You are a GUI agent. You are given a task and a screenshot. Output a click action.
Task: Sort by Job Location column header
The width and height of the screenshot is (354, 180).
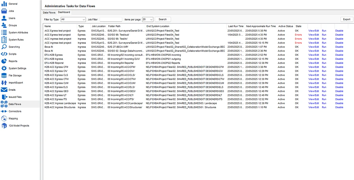(98, 27)
